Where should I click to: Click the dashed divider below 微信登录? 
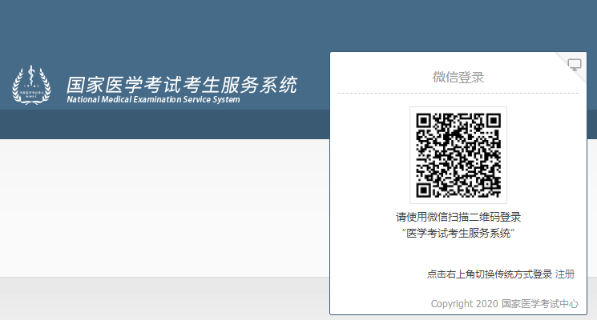(458, 94)
